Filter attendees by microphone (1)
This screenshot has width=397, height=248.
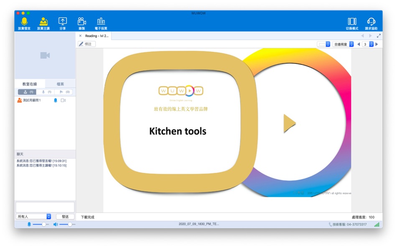point(45,92)
